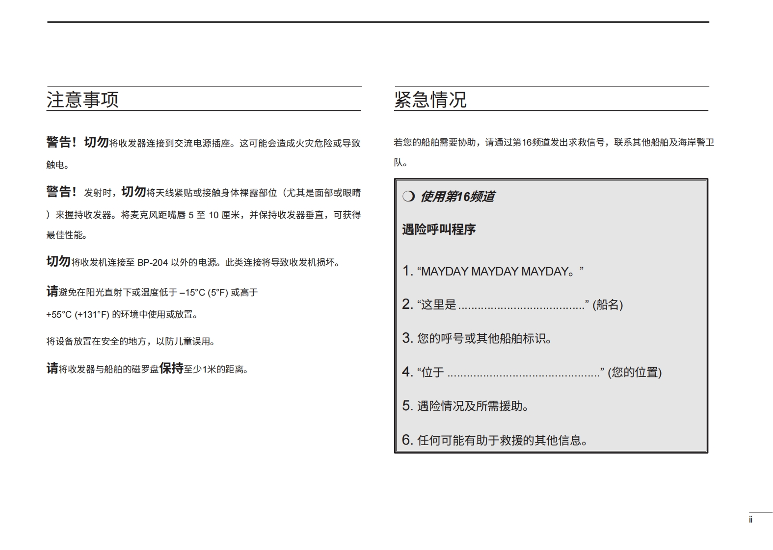Click the line about 以防儿童误用

pyautogui.click(x=131, y=342)
